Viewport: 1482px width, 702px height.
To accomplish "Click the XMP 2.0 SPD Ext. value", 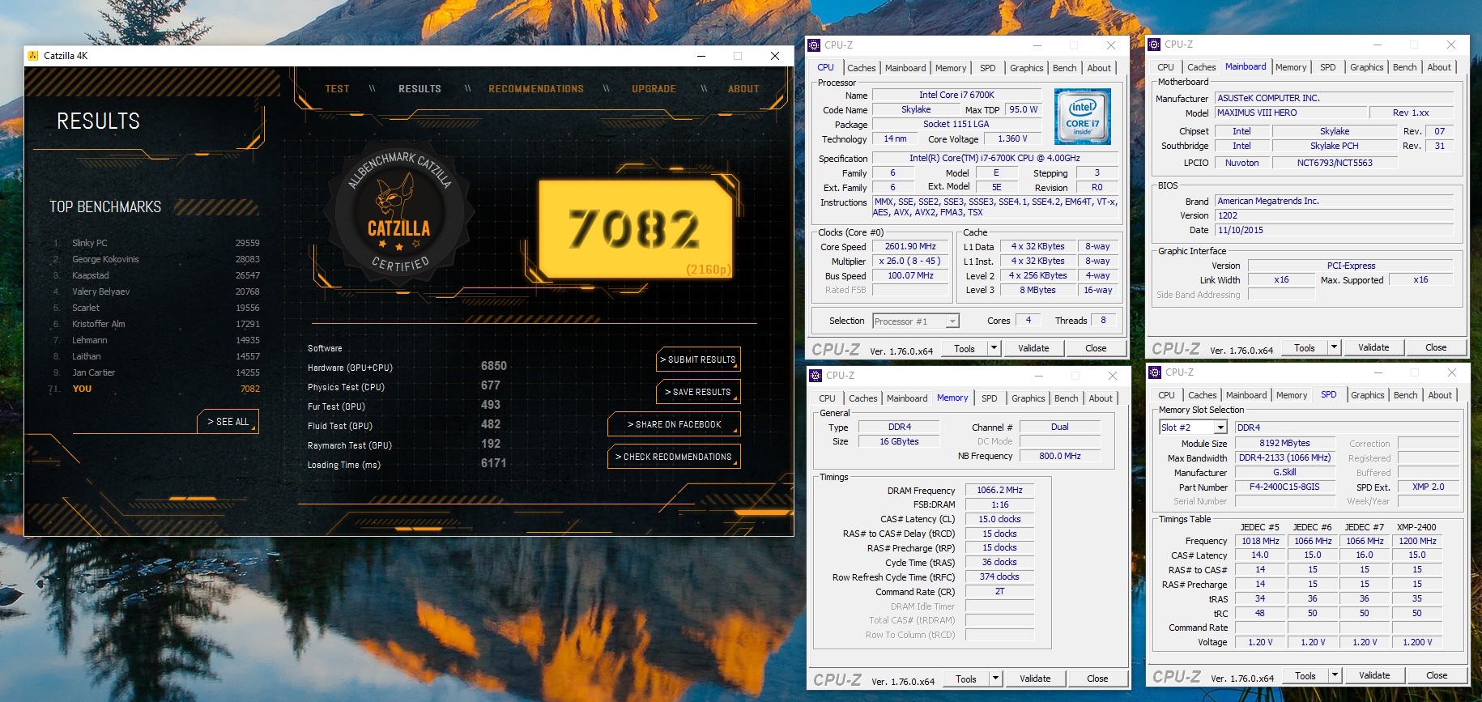I will [x=1429, y=487].
